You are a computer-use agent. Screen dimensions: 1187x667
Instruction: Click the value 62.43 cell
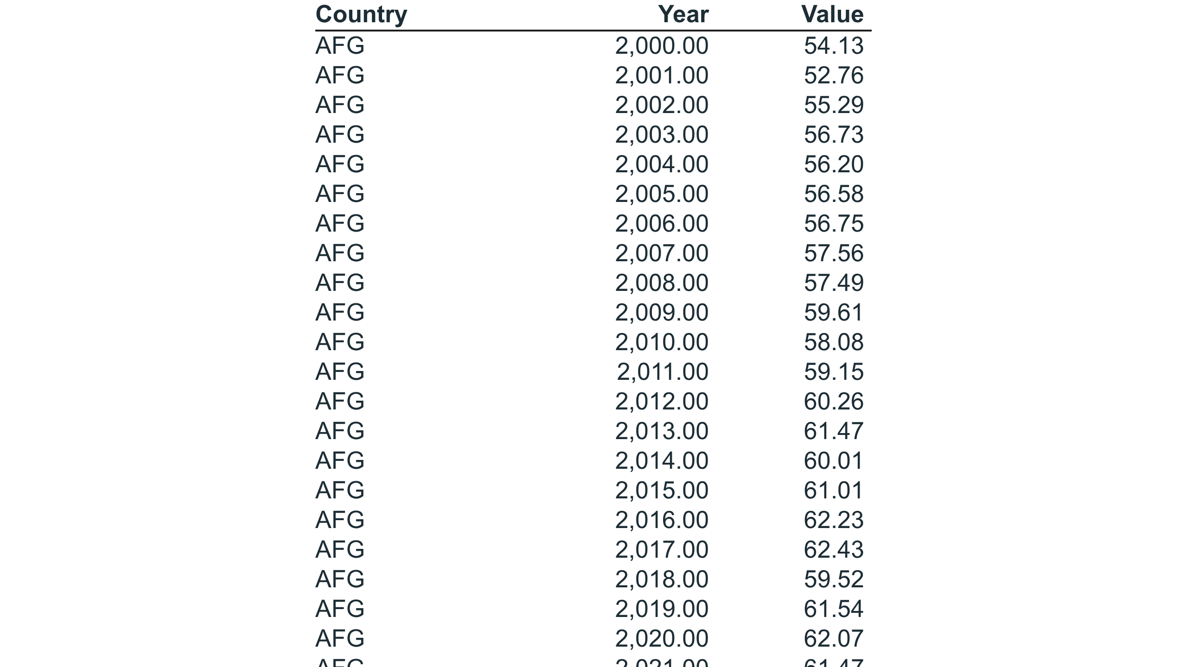(834, 550)
